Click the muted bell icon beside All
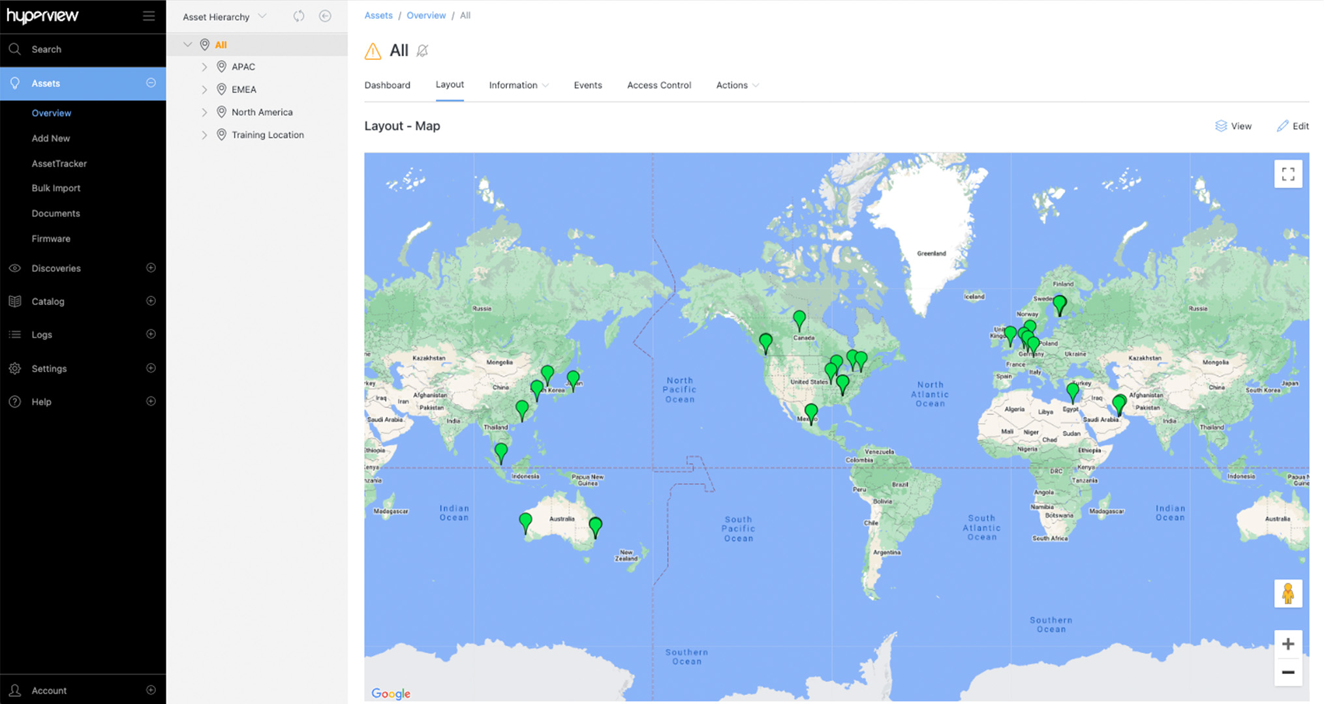This screenshot has height=704, width=1324. 422,51
